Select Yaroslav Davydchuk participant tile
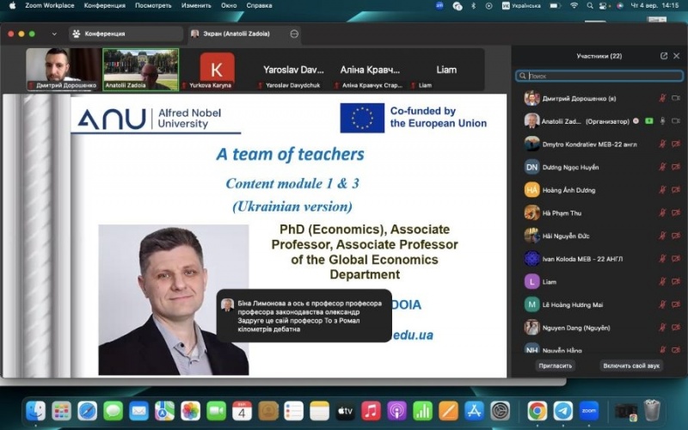 [293, 70]
